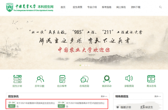Image resolution: width=168 pixels, height=110 pixels.
Task: Open the 招生政策 menu item
Action: [77, 7]
